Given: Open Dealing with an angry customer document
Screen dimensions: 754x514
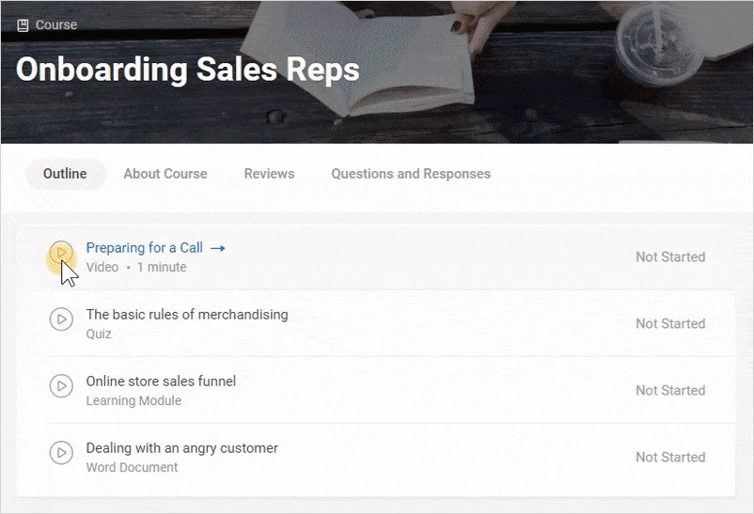Looking at the screenshot, I should [x=182, y=448].
